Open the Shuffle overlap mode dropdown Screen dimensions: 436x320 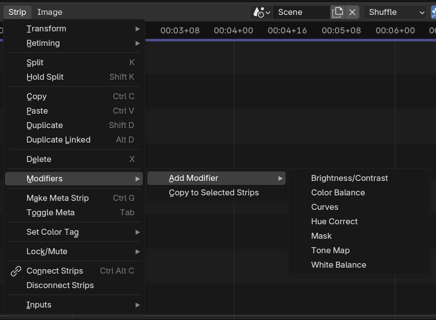395,12
